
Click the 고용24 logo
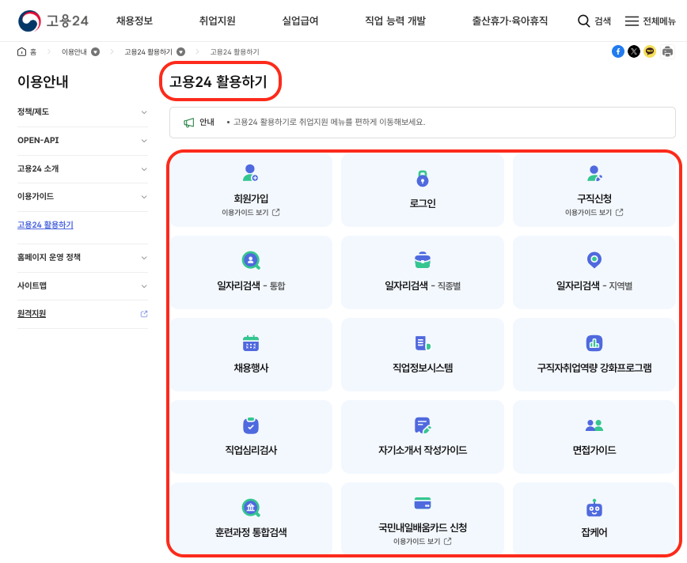pyautogui.click(x=53, y=21)
